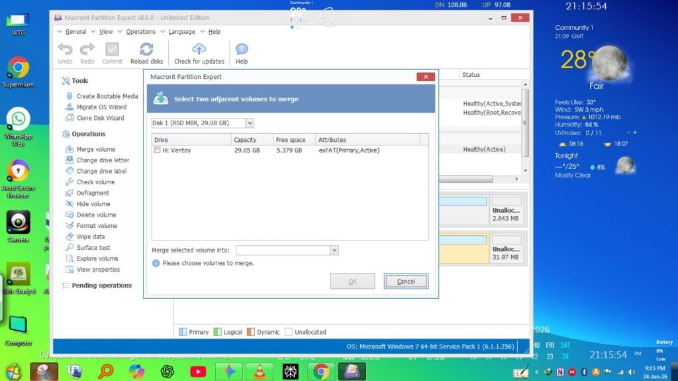Open YouTube from the taskbar
The image size is (678, 381).
click(198, 372)
